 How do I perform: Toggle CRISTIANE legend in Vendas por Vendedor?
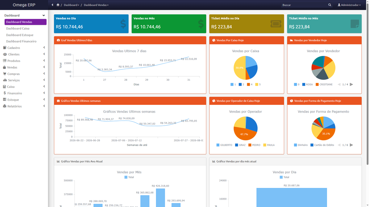point(324,85)
